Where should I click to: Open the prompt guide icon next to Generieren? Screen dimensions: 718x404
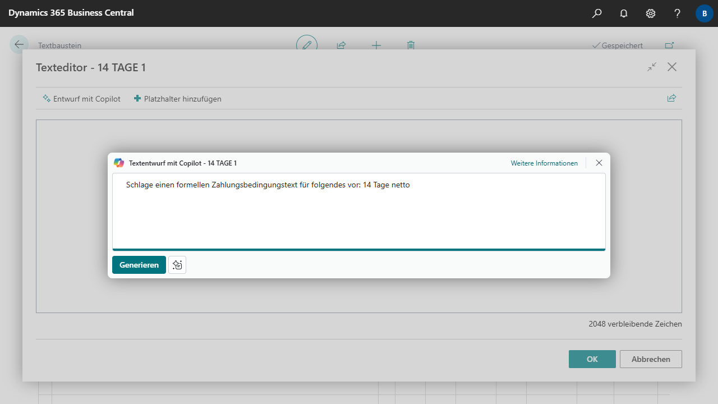tap(177, 265)
